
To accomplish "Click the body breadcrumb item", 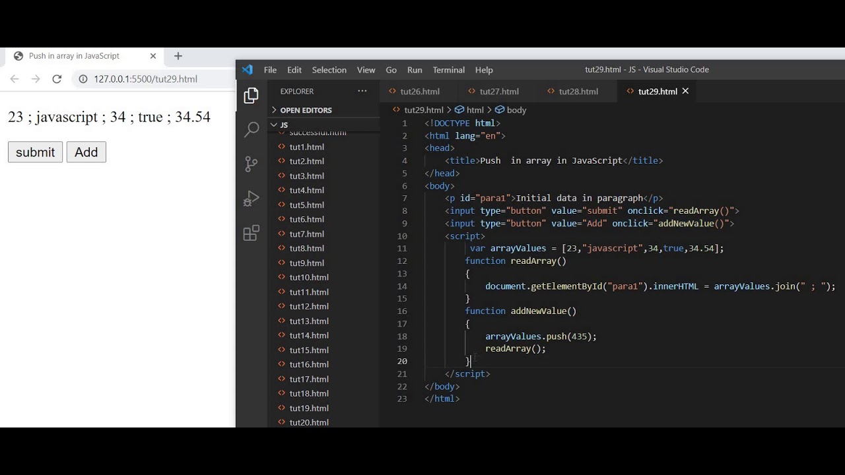I will coord(516,110).
